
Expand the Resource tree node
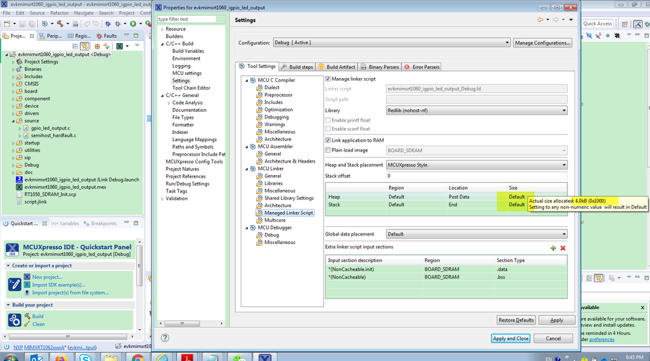click(x=162, y=29)
